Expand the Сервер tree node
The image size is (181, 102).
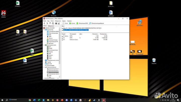(x=44, y=62)
